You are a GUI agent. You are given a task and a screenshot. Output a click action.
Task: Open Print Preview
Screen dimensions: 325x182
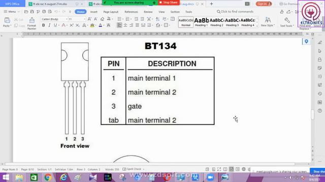[50, 12]
